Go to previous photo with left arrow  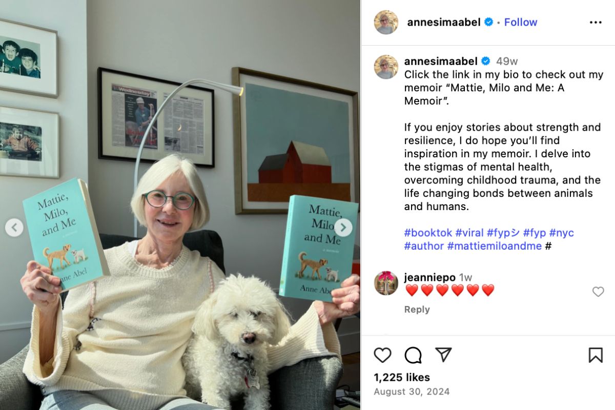(x=14, y=228)
